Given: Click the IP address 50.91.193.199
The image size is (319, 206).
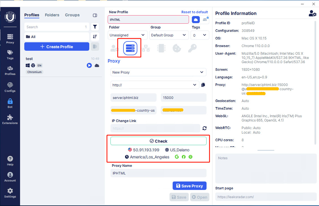Looking at the screenshot, I should pos(146,150).
